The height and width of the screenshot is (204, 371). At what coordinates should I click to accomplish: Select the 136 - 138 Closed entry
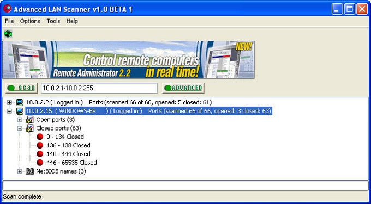coord(68,145)
